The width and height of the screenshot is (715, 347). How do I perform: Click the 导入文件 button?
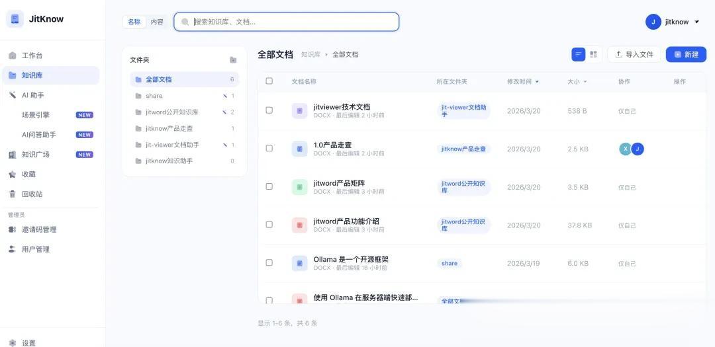(634, 54)
